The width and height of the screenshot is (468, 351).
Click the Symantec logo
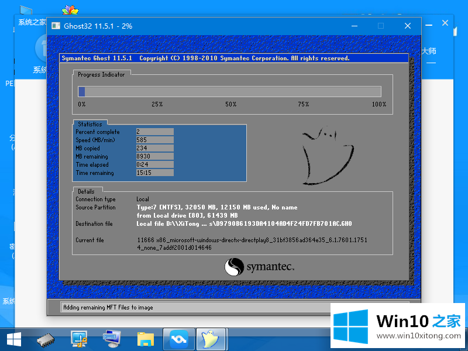coord(259,267)
